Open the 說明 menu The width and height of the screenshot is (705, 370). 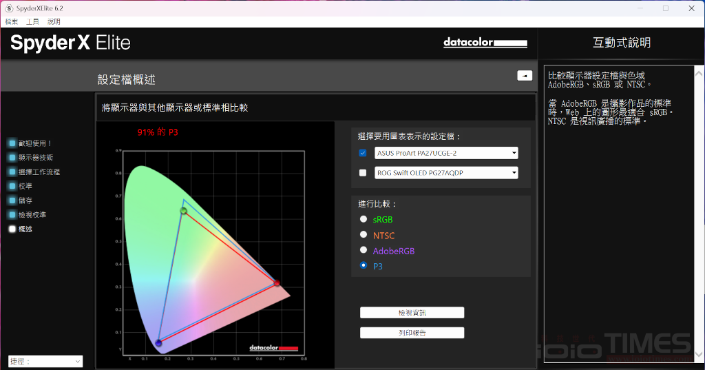[54, 21]
